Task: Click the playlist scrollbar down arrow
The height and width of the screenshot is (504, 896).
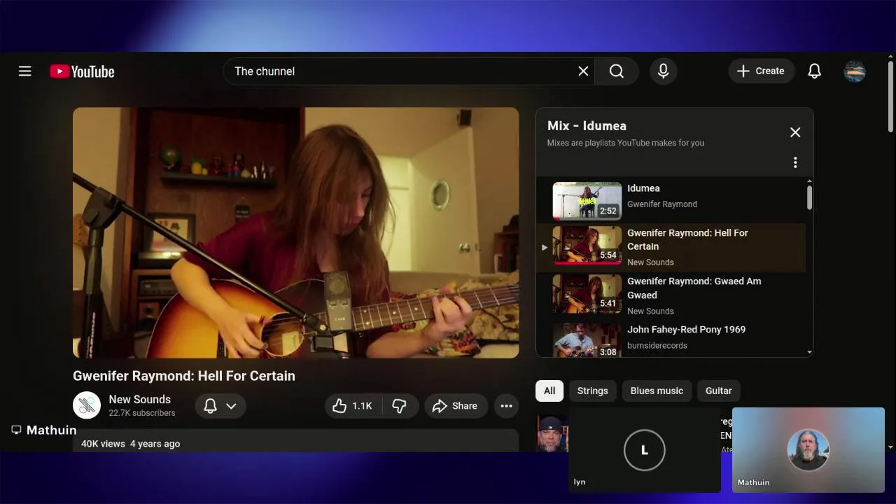Action: point(810,352)
